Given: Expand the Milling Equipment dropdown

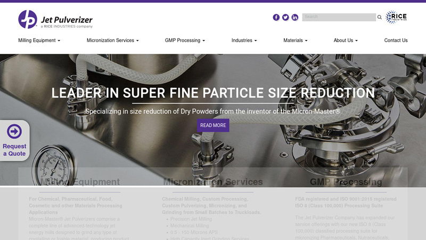Looking at the screenshot, I should click(x=39, y=41).
